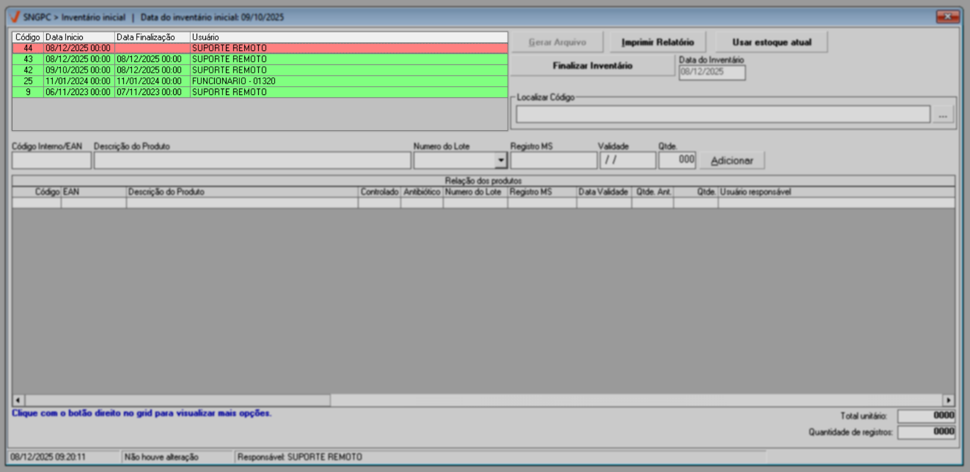970x472 pixels.
Task: Click Usar estoque atual button
Action: pyautogui.click(x=771, y=42)
